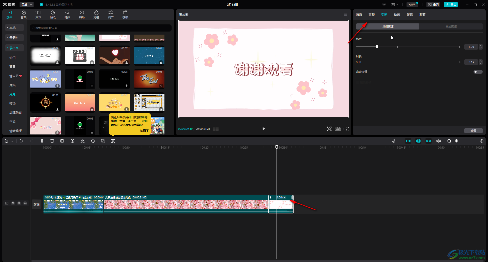
Task: Open the 滤镜 filters panel
Action: [96, 14]
